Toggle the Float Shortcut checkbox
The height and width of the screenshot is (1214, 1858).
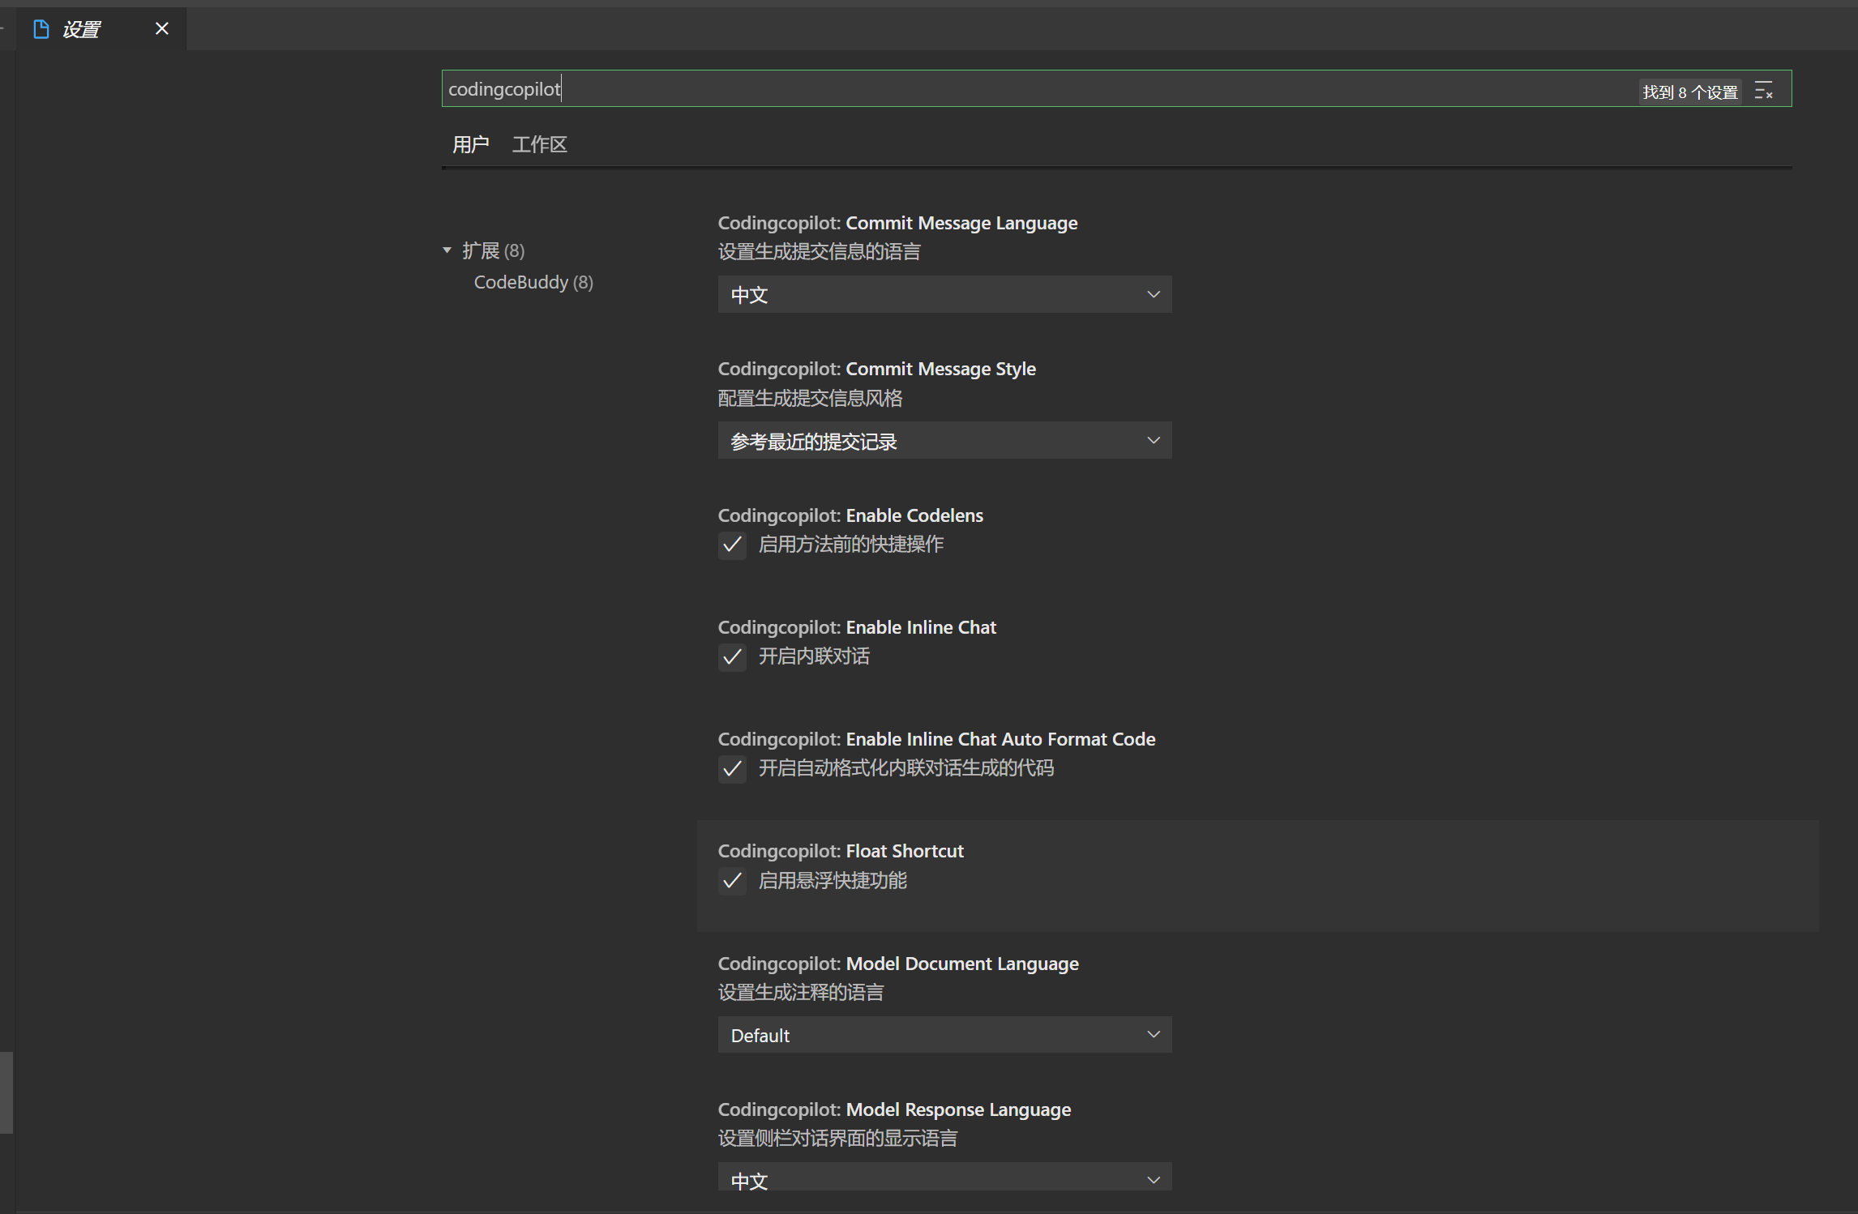(x=732, y=881)
